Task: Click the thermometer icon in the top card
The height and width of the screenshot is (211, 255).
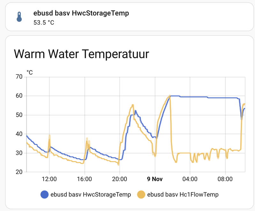Action: point(19,17)
